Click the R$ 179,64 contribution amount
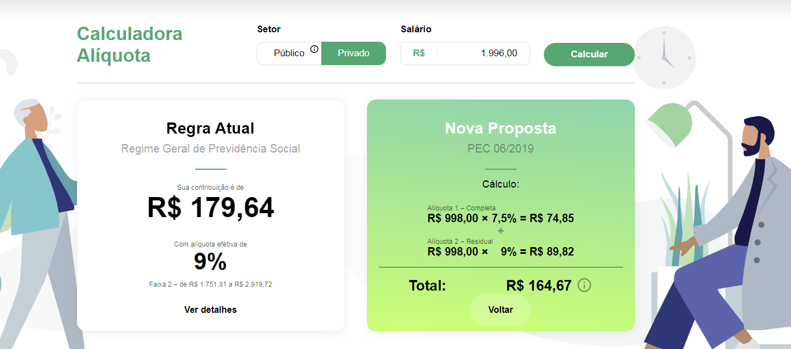Image resolution: width=791 pixels, height=349 pixels. pos(210,208)
